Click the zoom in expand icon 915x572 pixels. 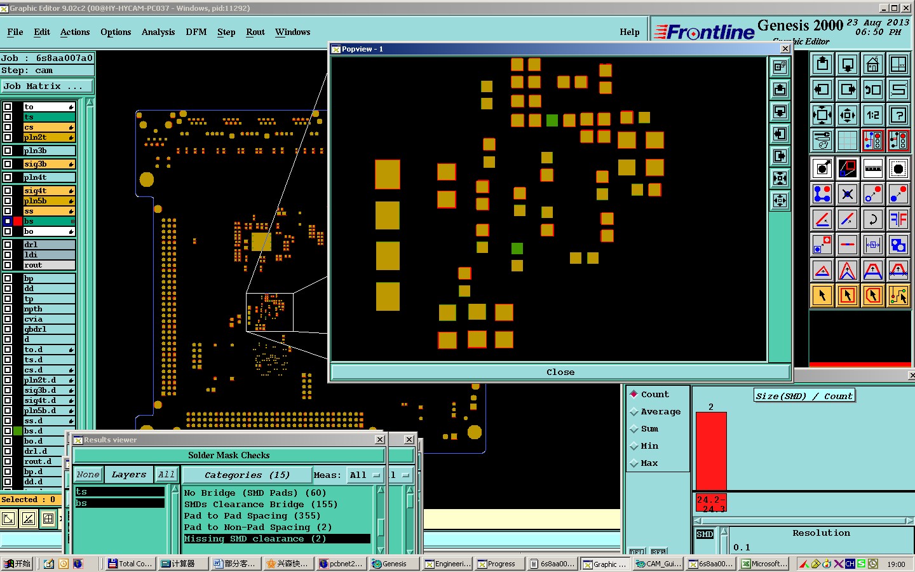[x=822, y=115]
